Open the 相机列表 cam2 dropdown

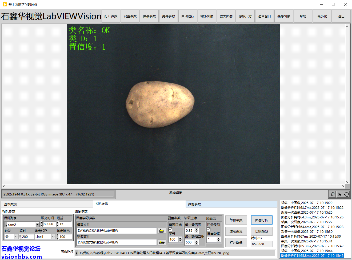37,225
